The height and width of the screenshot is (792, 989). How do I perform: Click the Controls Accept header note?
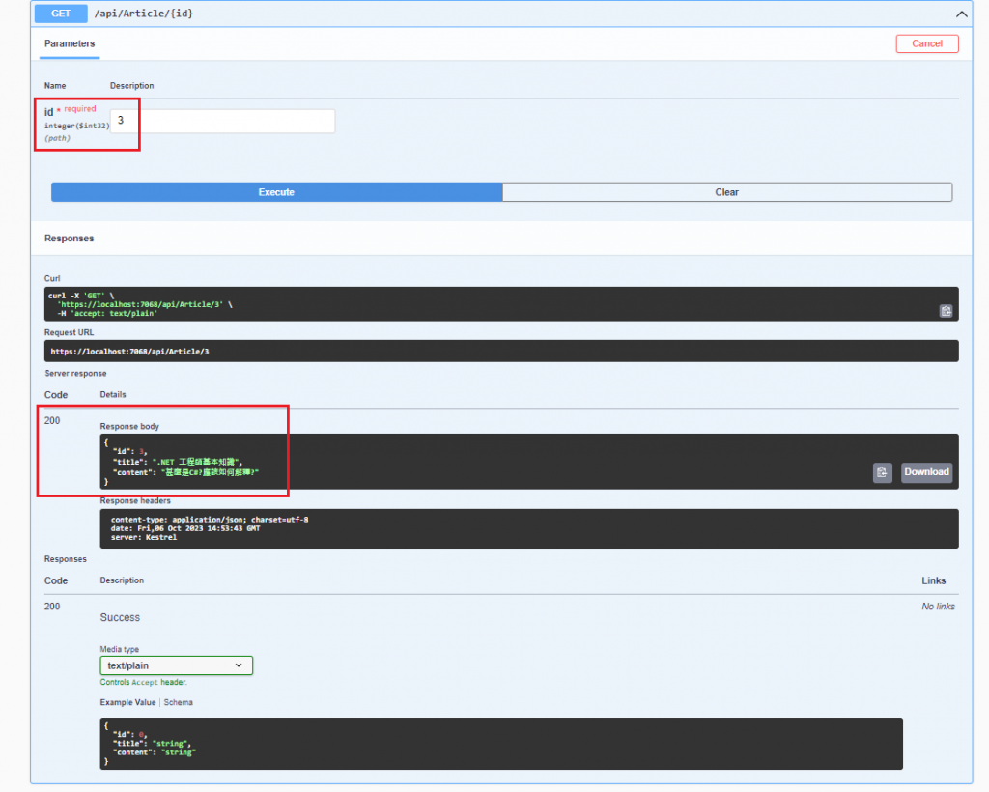[143, 682]
